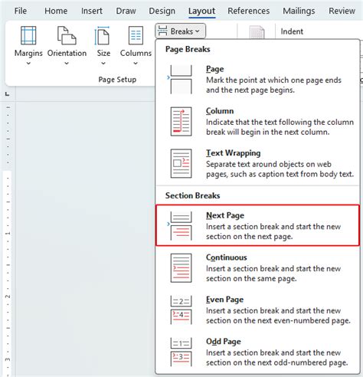
Task: Click the Continuous section break icon
Action: click(x=181, y=268)
